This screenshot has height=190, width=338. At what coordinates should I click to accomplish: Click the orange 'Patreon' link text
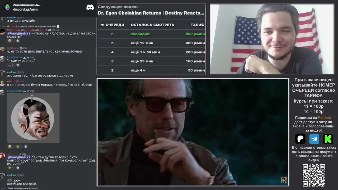324,118
